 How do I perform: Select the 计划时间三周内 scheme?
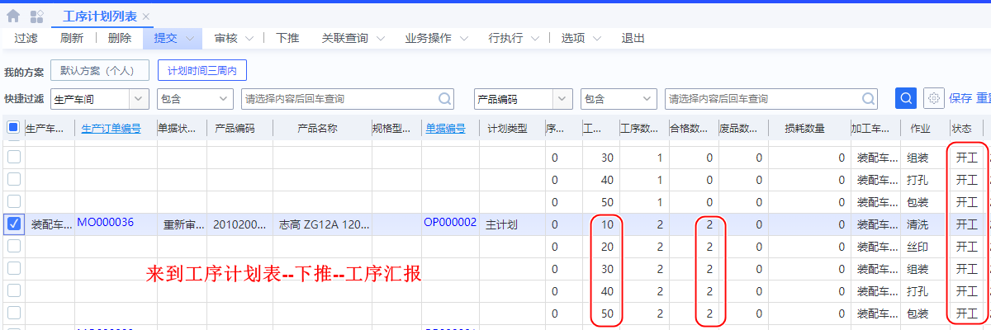coord(202,71)
